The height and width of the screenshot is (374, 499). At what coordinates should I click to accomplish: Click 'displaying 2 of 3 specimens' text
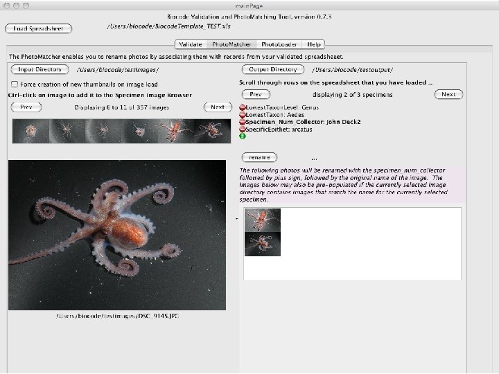pos(352,95)
